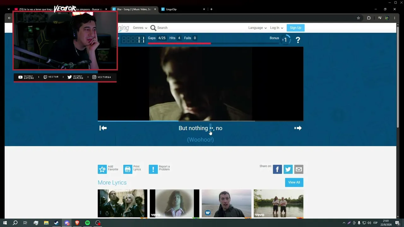
Task: Open the browser three-dot menu
Action: point(395,18)
